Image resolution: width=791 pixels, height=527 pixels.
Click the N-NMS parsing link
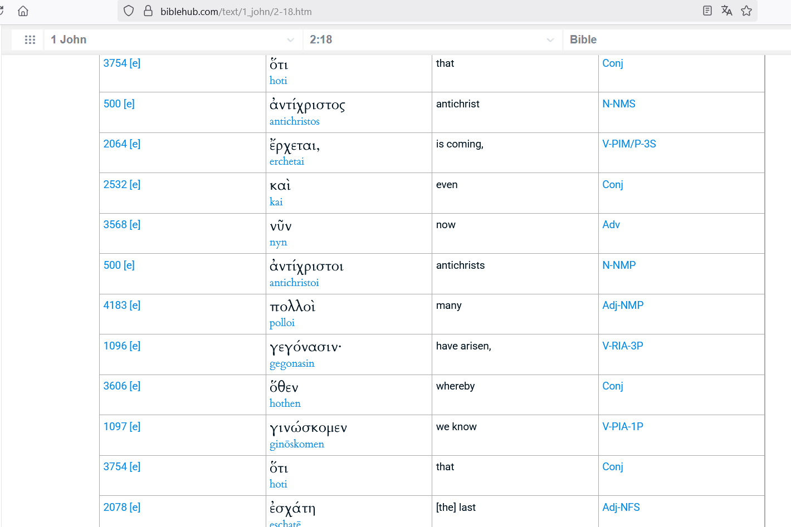(619, 104)
